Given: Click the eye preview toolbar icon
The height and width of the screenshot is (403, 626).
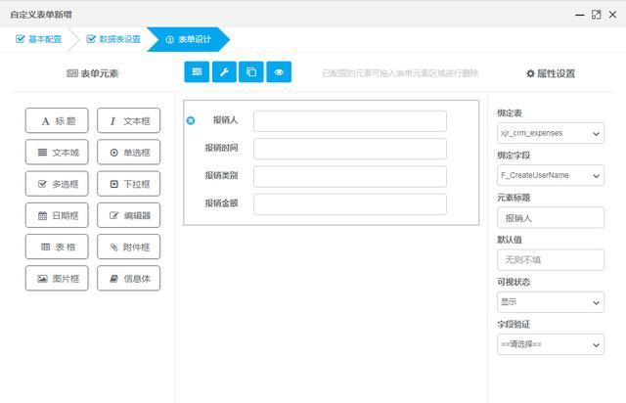Looking at the screenshot, I should point(279,71).
